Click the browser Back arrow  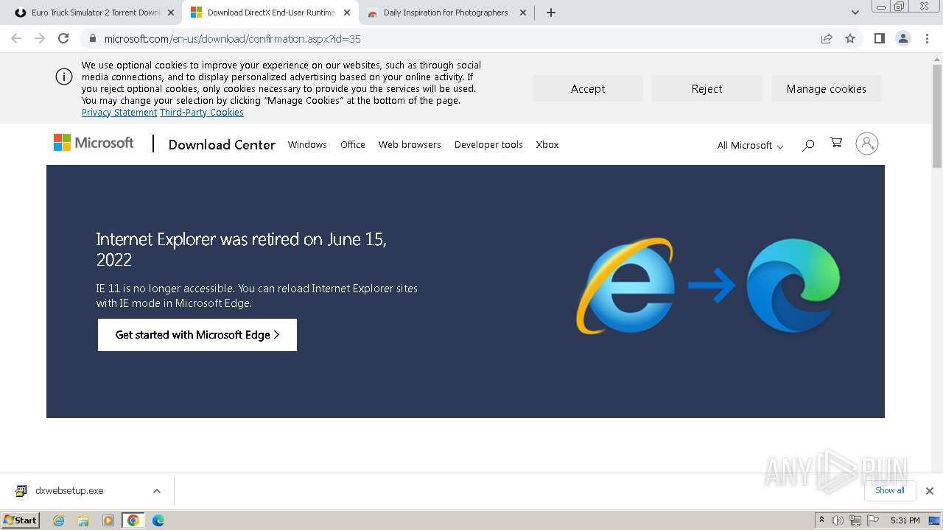(x=16, y=38)
